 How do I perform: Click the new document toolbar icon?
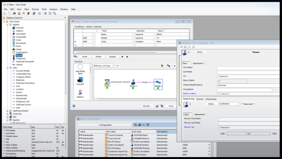click(10, 13)
